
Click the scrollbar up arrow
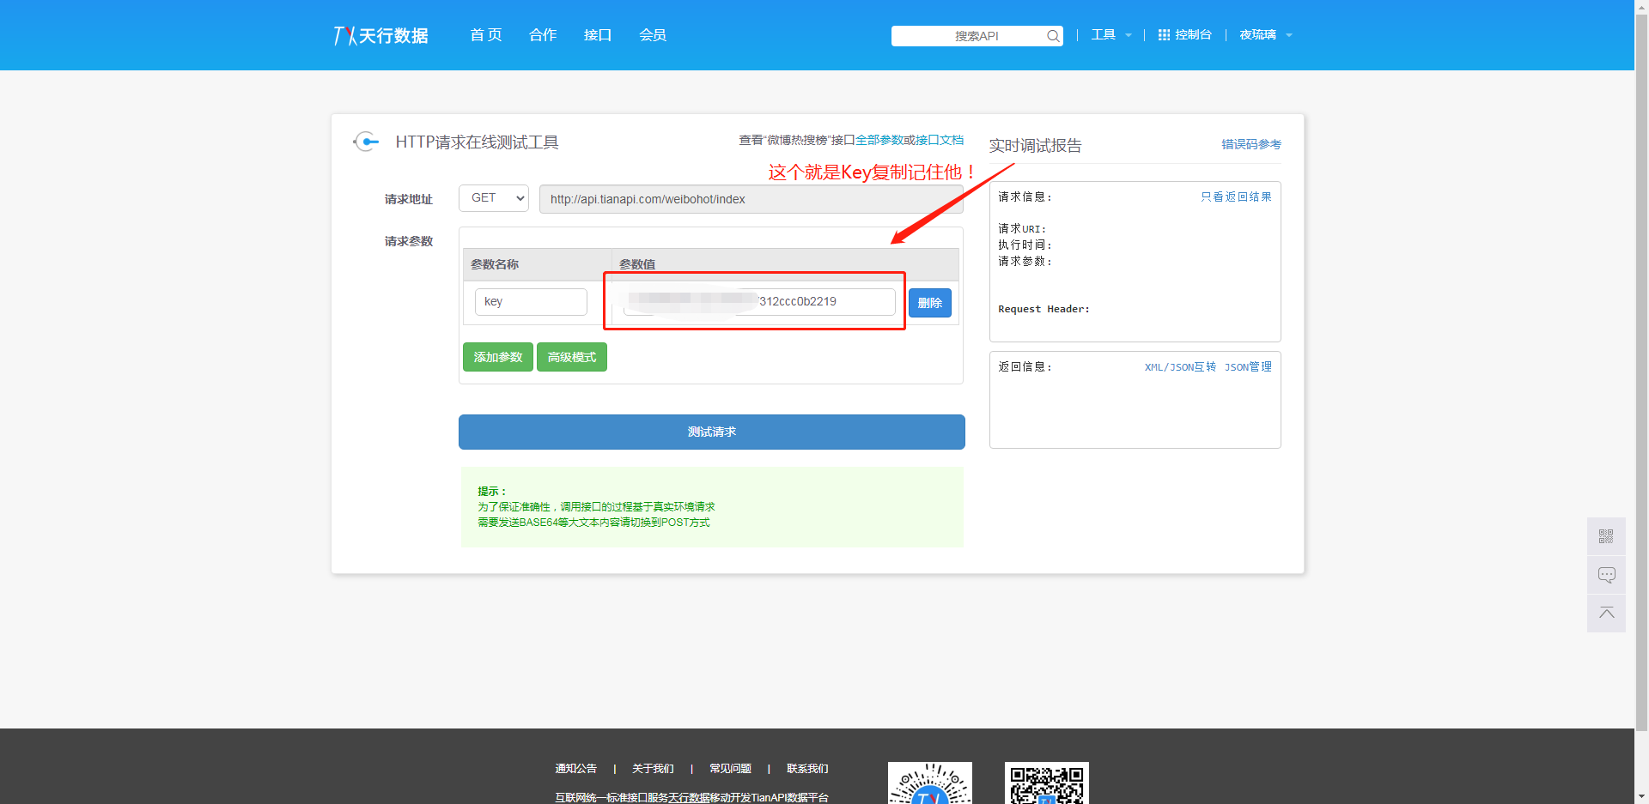1641,7
